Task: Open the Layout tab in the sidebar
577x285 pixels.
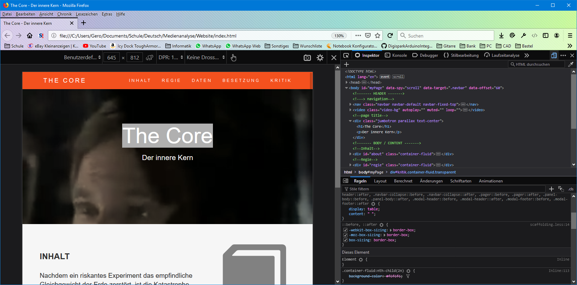Action: 380,181
